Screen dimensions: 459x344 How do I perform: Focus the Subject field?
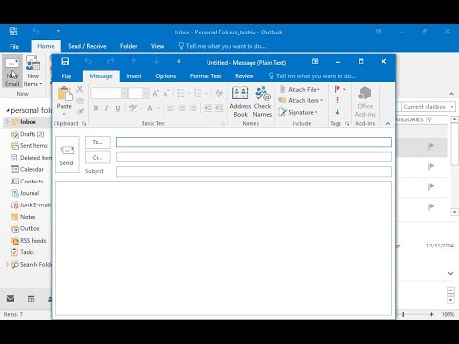(253, 171)
